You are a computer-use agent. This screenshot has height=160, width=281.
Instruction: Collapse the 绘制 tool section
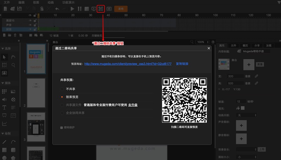pyautogui.click(x=3, y=134)
